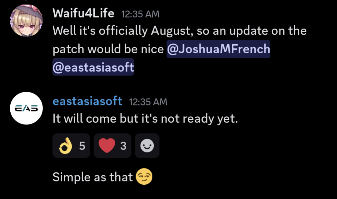Click the eastasiasoft EAS logo avatar
The height and width of the screenshot is (199, 337).
click(x=27, y=108)
